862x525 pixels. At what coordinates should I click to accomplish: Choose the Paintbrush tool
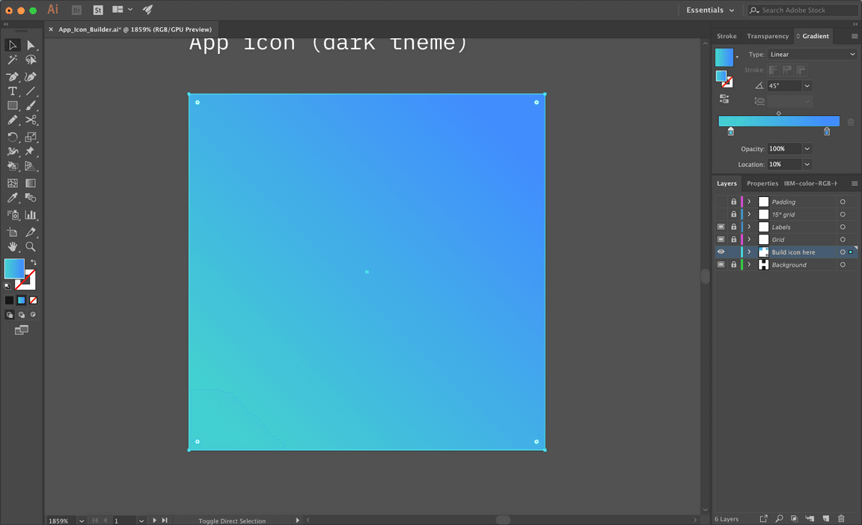31,106
